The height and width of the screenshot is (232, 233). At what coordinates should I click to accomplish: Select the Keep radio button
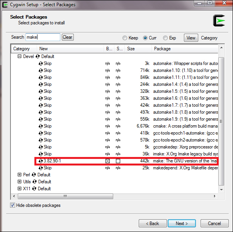125,38
